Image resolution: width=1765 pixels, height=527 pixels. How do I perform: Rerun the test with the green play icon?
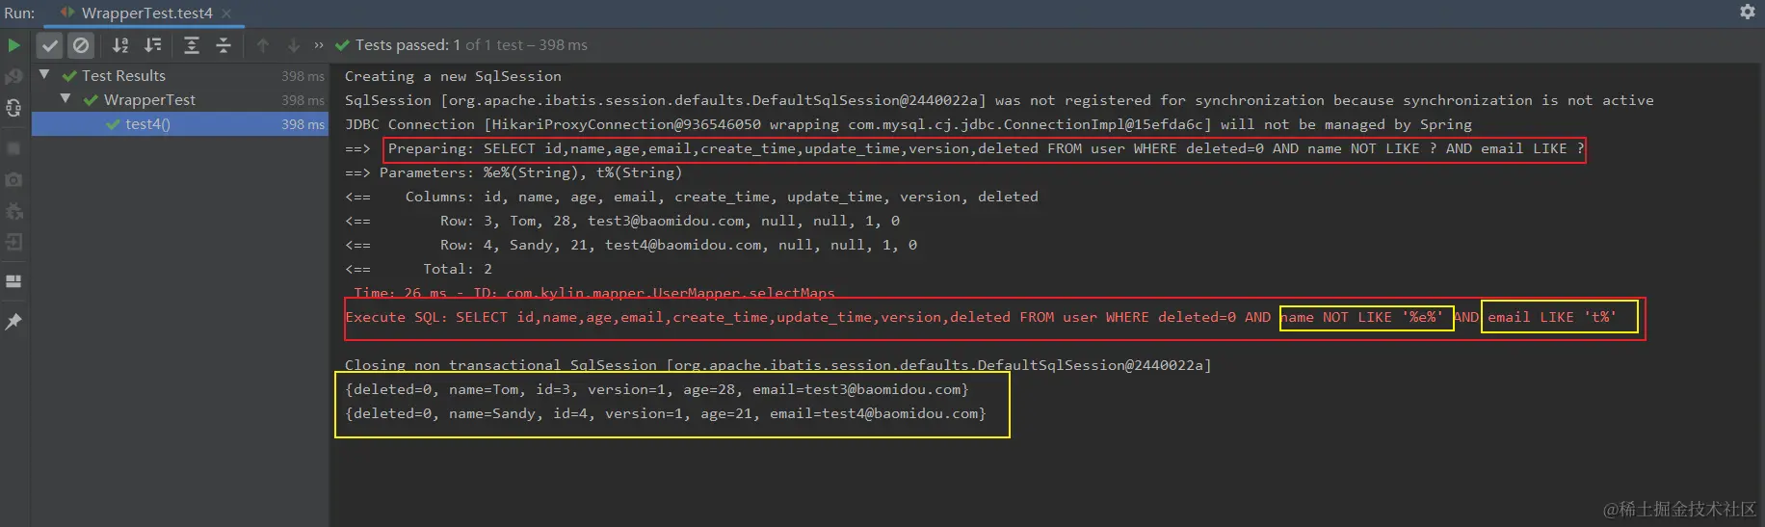13,45
